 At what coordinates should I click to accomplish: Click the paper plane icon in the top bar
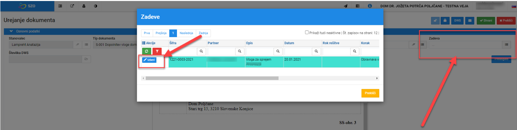click(346, 6)
